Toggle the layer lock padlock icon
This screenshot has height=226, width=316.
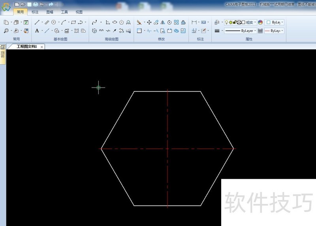(x=234, y=22)
